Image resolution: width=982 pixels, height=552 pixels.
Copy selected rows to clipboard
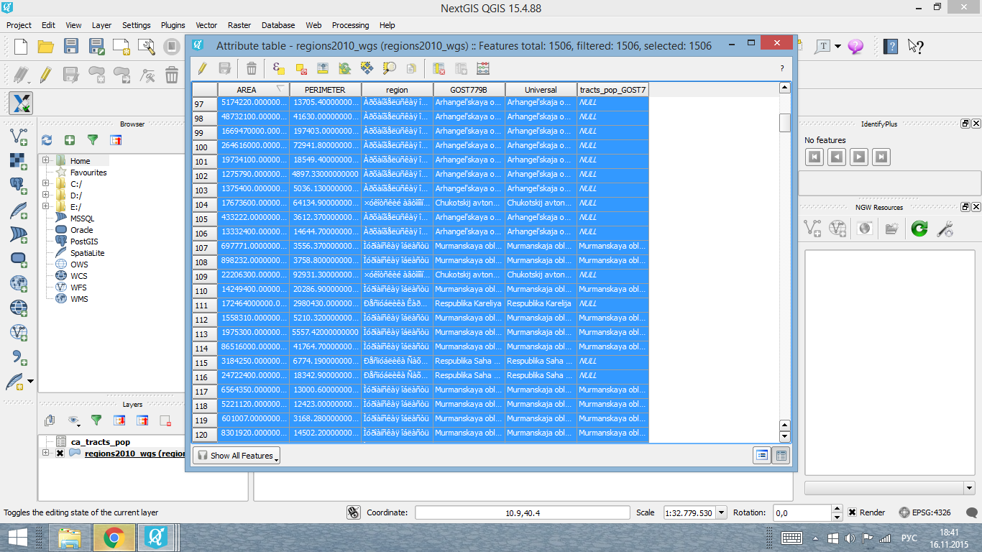click(411, 68)
